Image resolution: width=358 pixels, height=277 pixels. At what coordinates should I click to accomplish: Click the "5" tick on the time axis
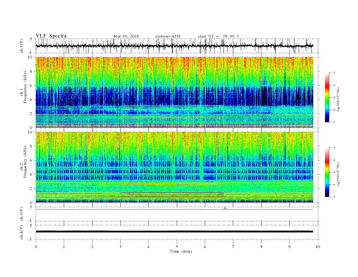point(177,247)
